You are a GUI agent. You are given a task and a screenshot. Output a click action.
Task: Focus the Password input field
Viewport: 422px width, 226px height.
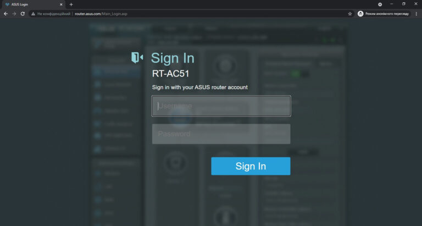(x=221, y=134)
